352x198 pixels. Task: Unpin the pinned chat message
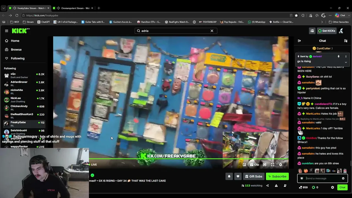(339, 56)
